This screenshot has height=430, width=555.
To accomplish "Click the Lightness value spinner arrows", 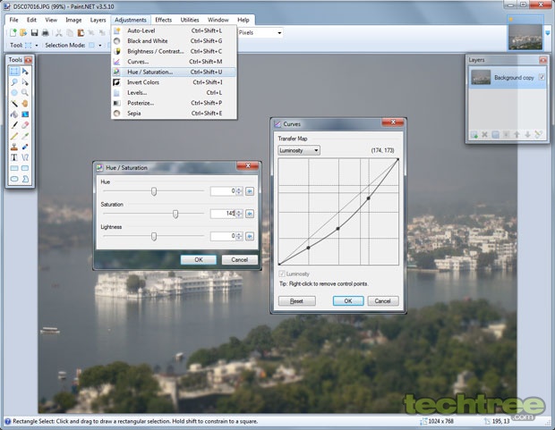I will pyautogui.click(x=239, y=236).
